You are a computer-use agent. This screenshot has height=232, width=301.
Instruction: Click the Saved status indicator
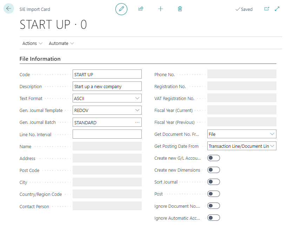244,9
